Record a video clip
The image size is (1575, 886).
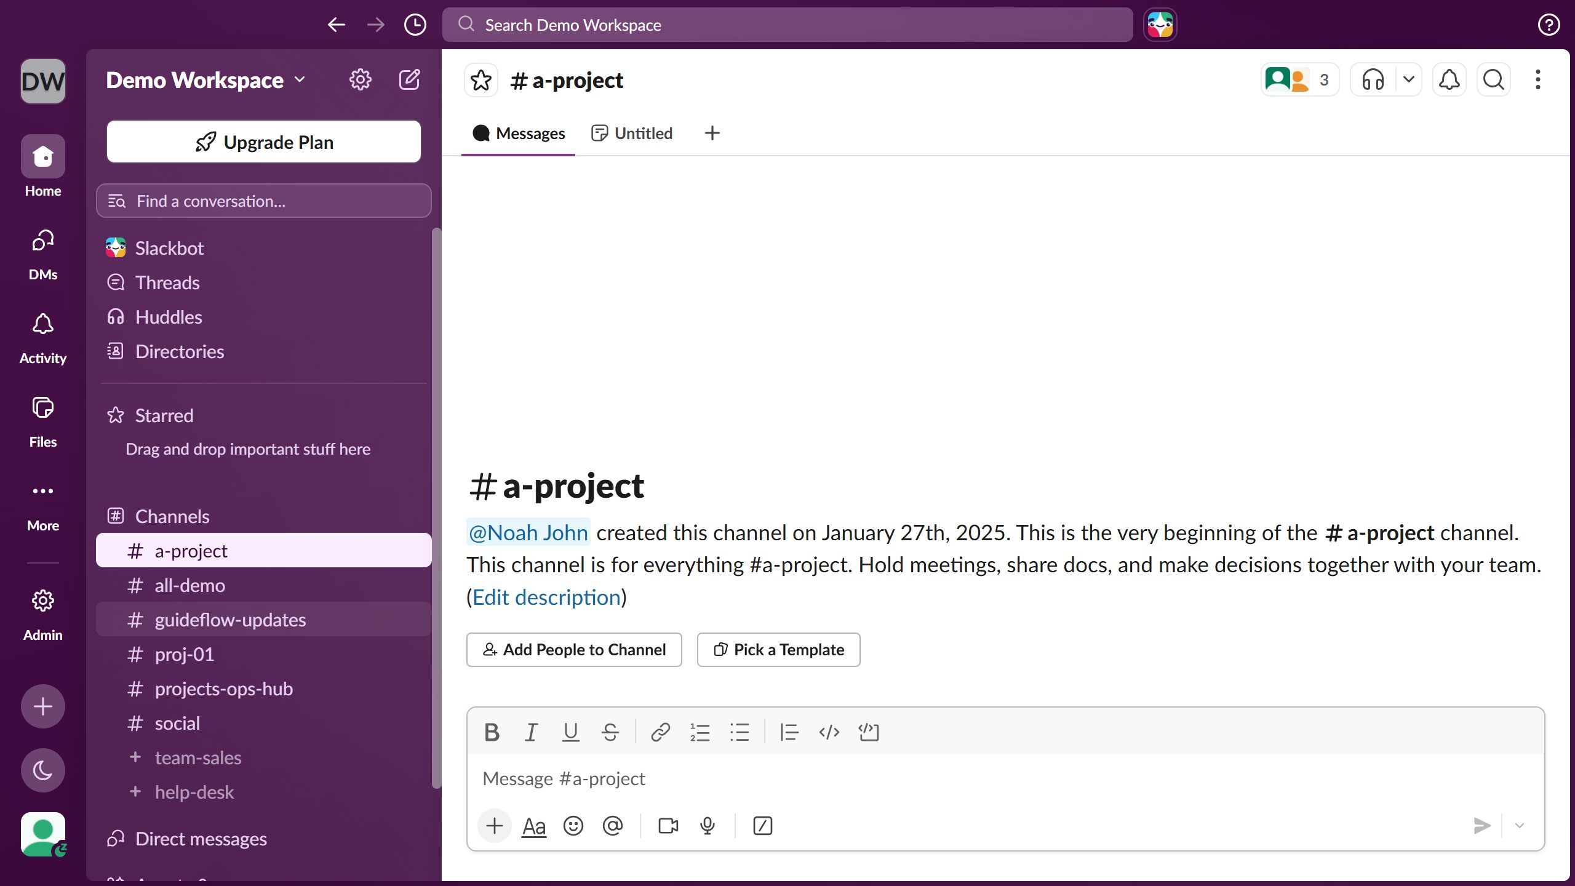tap(668, 826)
